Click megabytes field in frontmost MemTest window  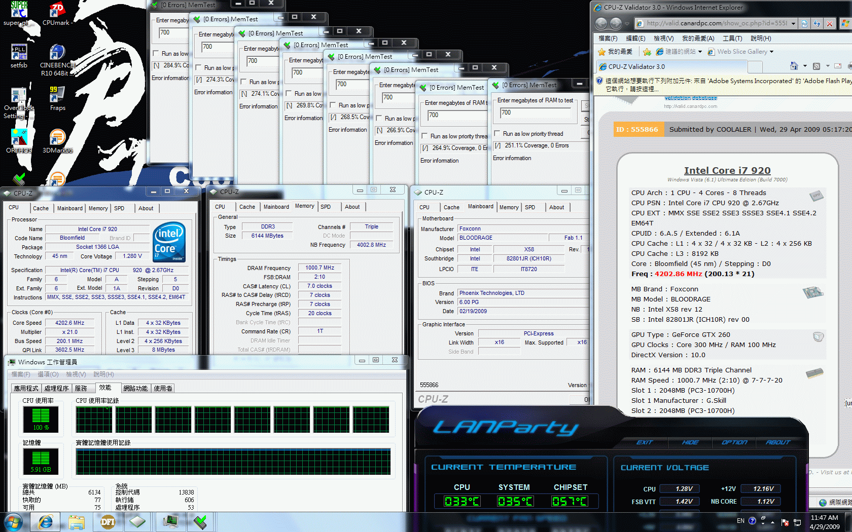(x=536, y=113)
